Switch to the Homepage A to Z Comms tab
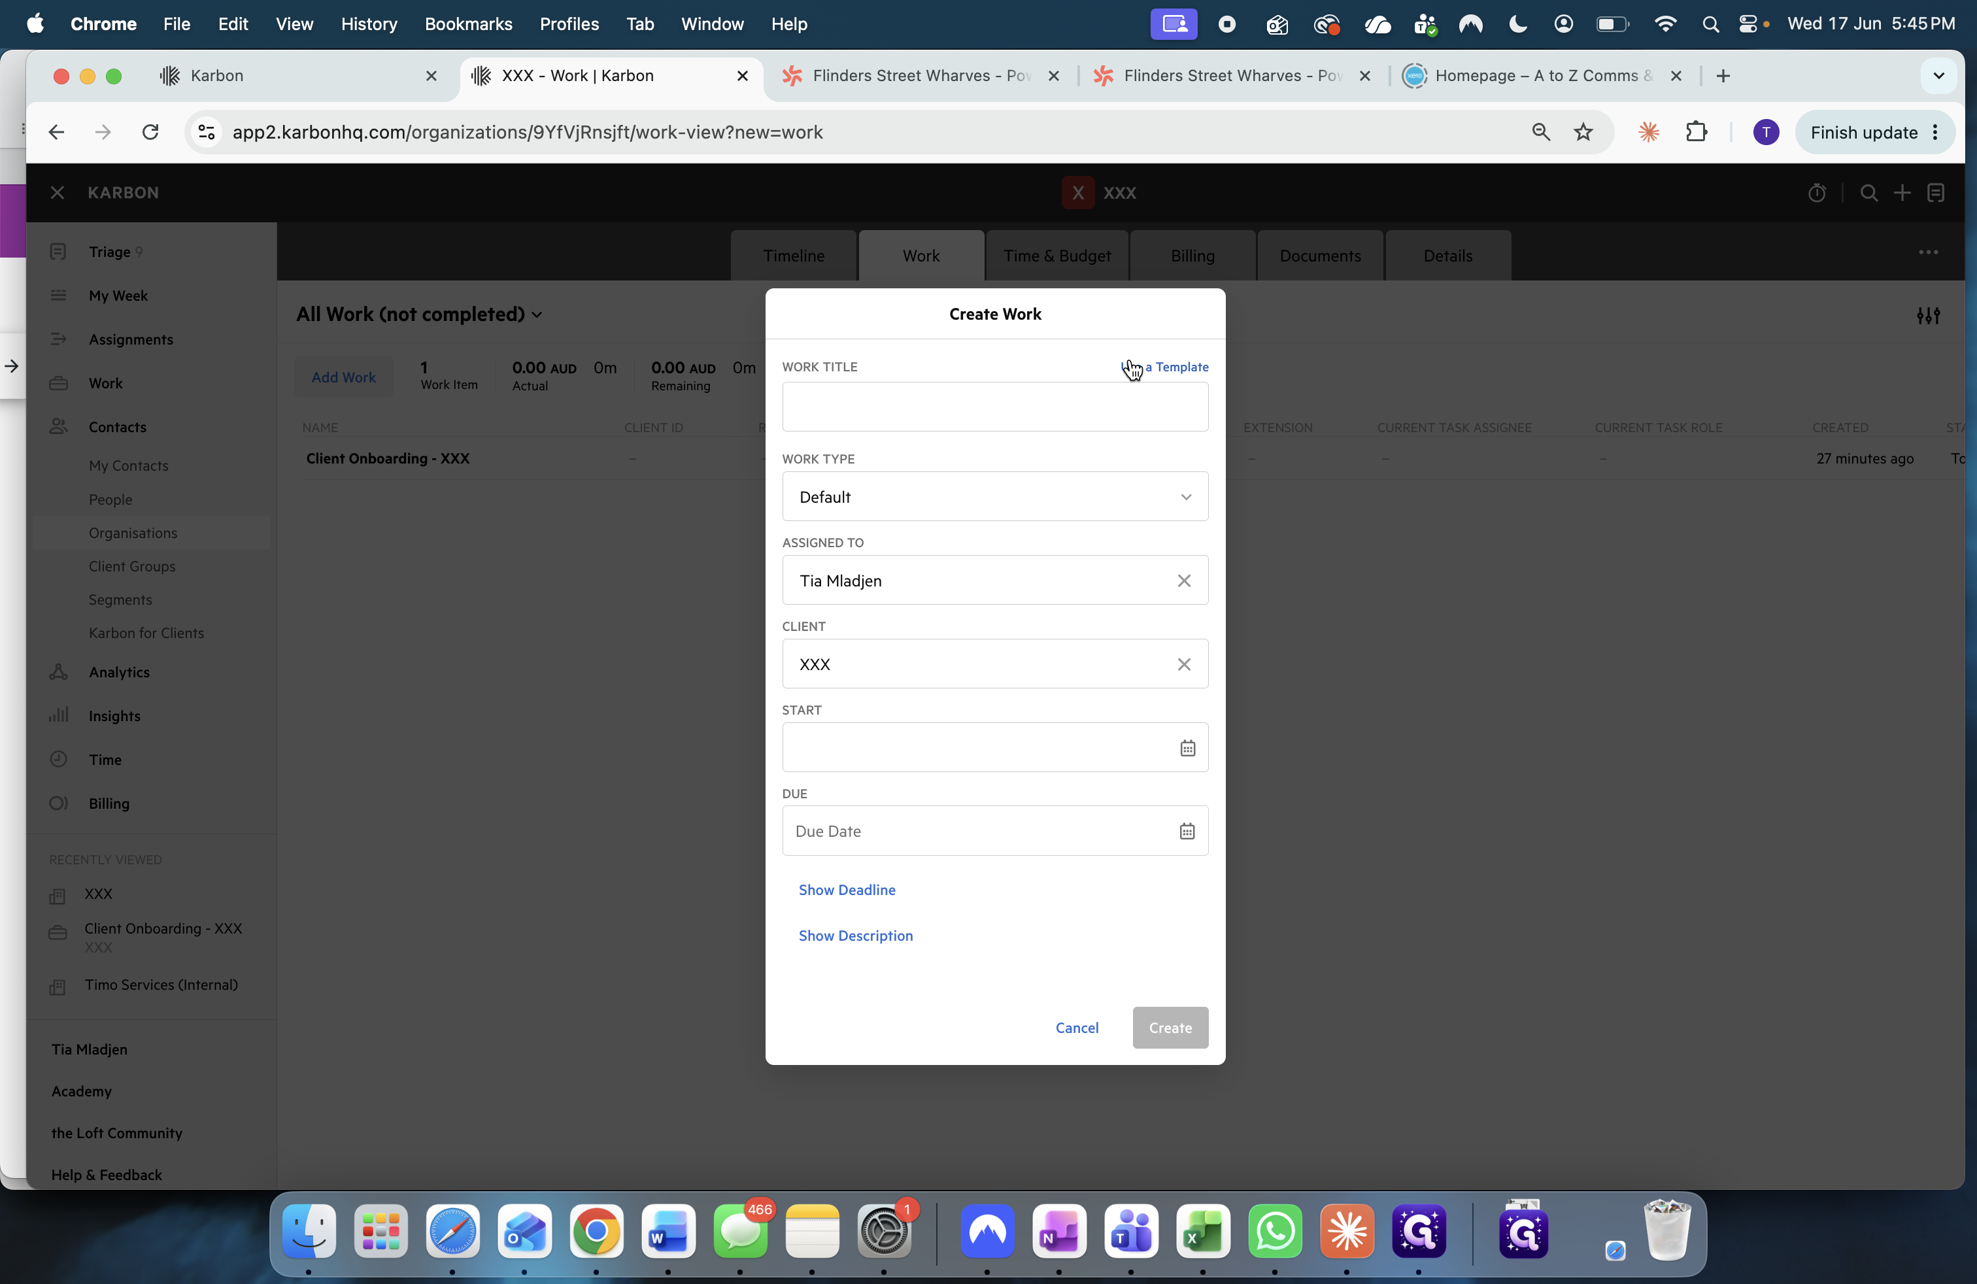Viewport: 1977px width, 1284px height. 1544,76
